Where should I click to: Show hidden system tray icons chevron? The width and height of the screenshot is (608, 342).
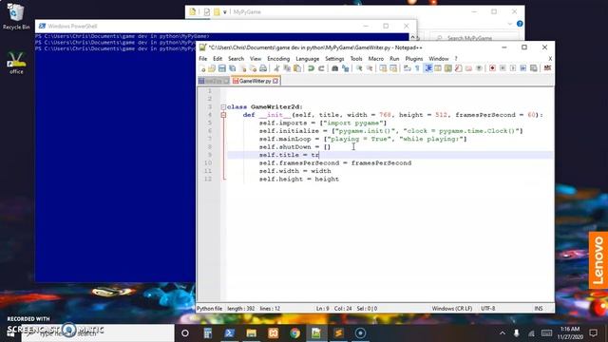click(503, 333)
